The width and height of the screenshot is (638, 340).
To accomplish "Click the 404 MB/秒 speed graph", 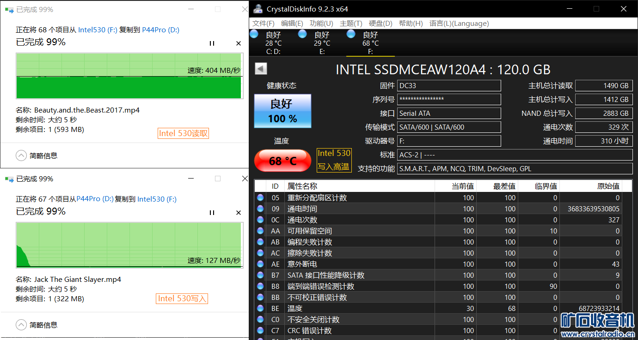I will 129,76.
